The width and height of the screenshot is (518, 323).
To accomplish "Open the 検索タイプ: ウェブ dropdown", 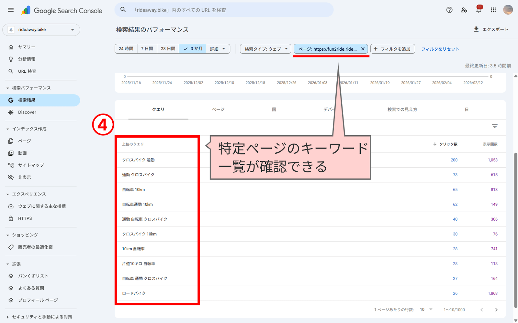I will coord(265,48).
